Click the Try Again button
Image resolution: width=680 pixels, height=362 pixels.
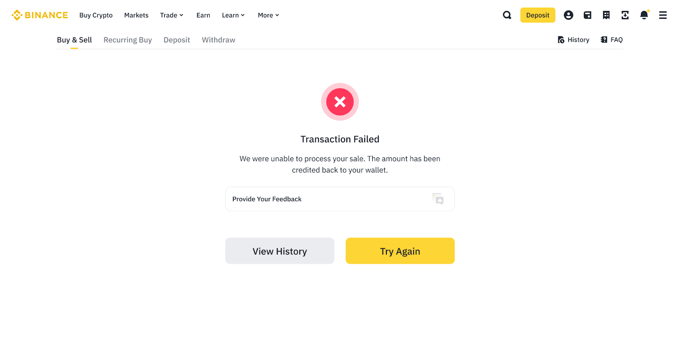[400, 251]
